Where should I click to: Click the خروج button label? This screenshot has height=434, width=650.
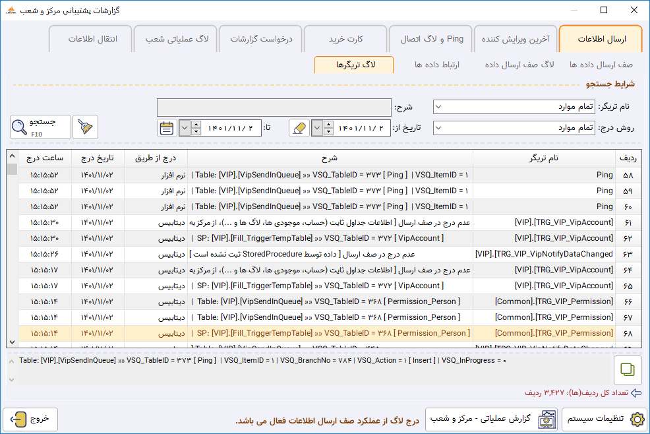40,419
